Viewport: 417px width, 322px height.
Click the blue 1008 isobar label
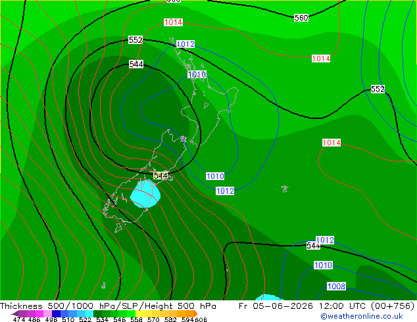pyautogui.click(x=336, y=287)
